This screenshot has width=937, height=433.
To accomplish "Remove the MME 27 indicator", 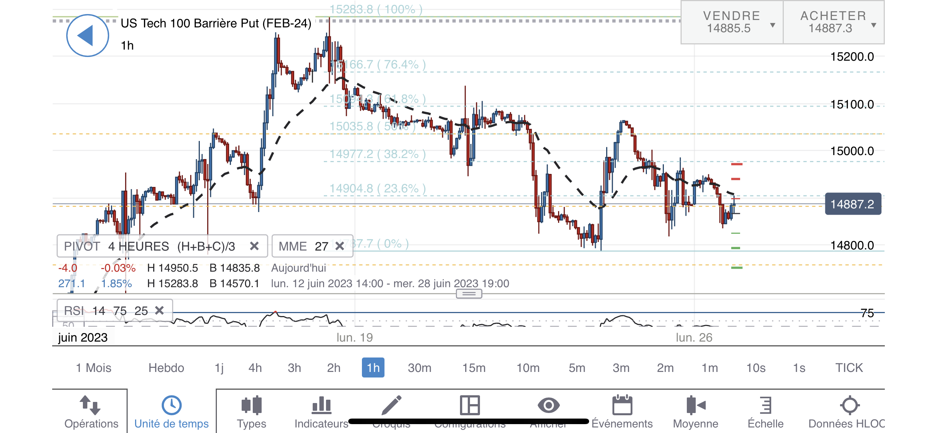I will (340, 246).
